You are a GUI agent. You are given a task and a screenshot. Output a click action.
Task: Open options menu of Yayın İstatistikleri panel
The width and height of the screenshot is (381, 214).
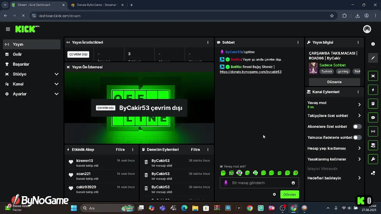[x=208, y=43]
